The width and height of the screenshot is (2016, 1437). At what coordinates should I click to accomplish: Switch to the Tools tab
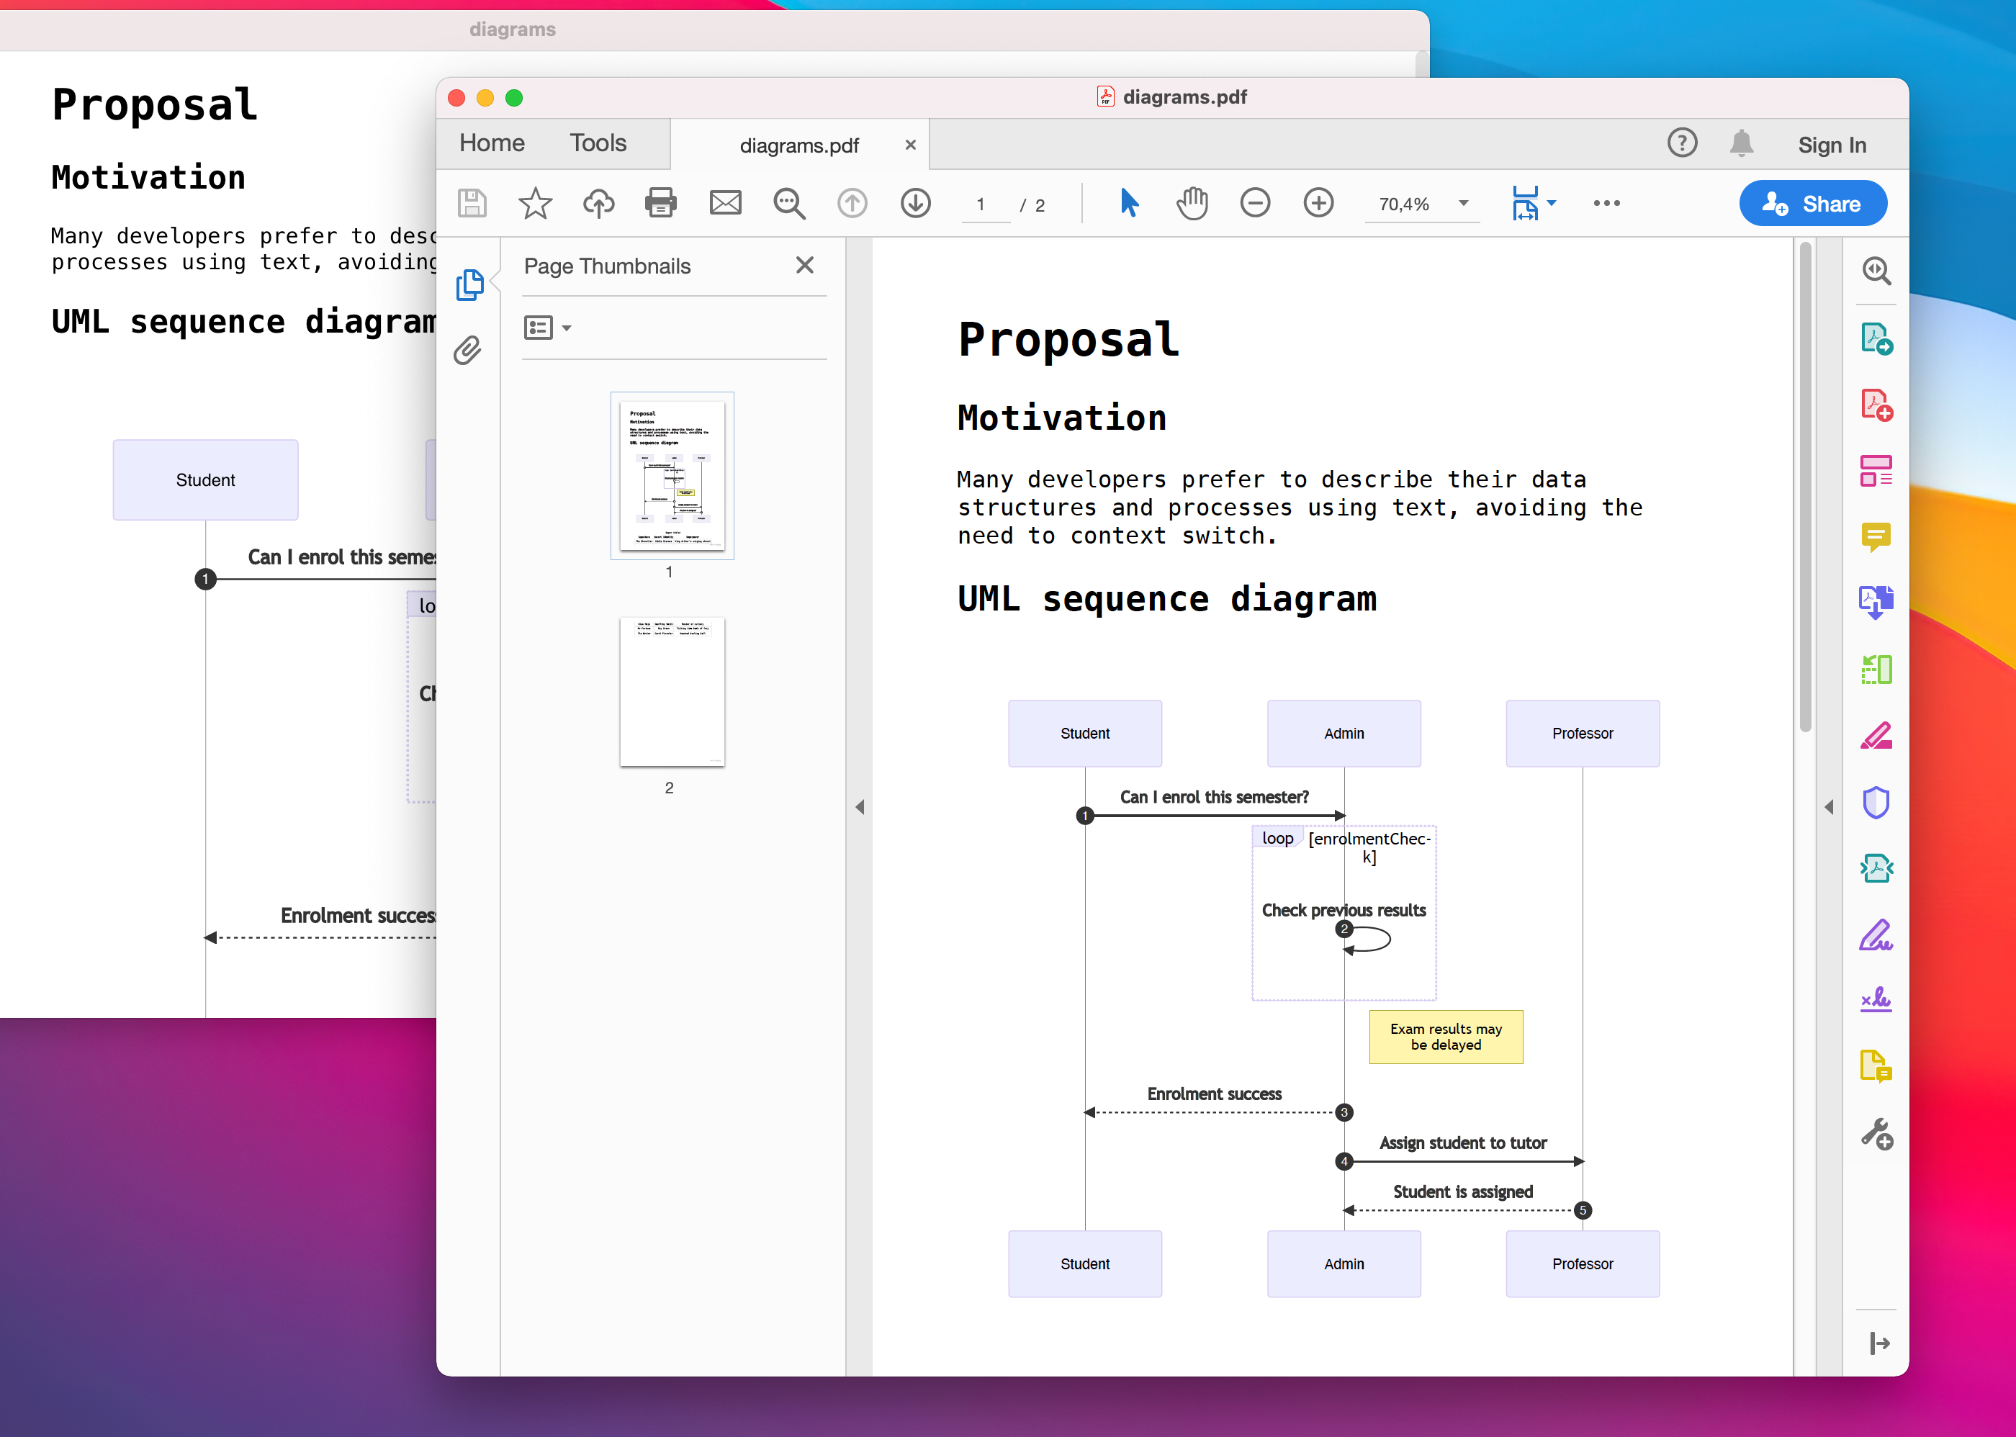pyautogui.click(x=598, y=143)
